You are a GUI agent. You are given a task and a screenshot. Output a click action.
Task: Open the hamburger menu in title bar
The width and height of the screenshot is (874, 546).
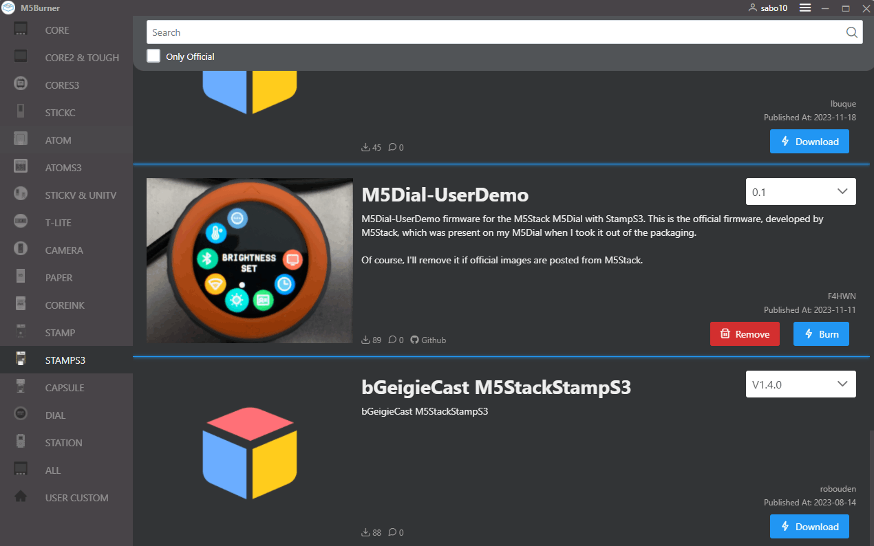[804, 8]
